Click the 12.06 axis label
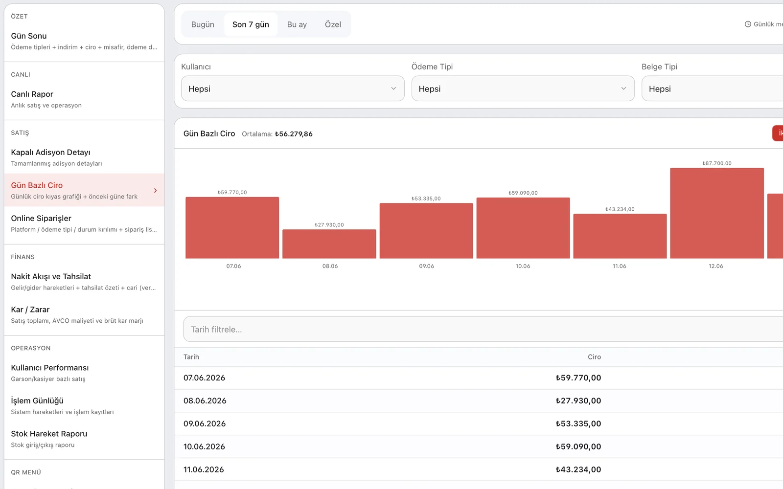This screenshot has height=489, width=783. point(716,266)
